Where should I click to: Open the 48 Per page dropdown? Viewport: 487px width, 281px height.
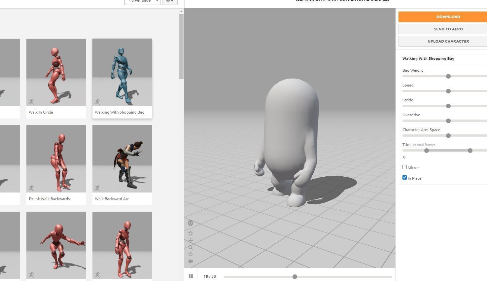coord(142,1)
